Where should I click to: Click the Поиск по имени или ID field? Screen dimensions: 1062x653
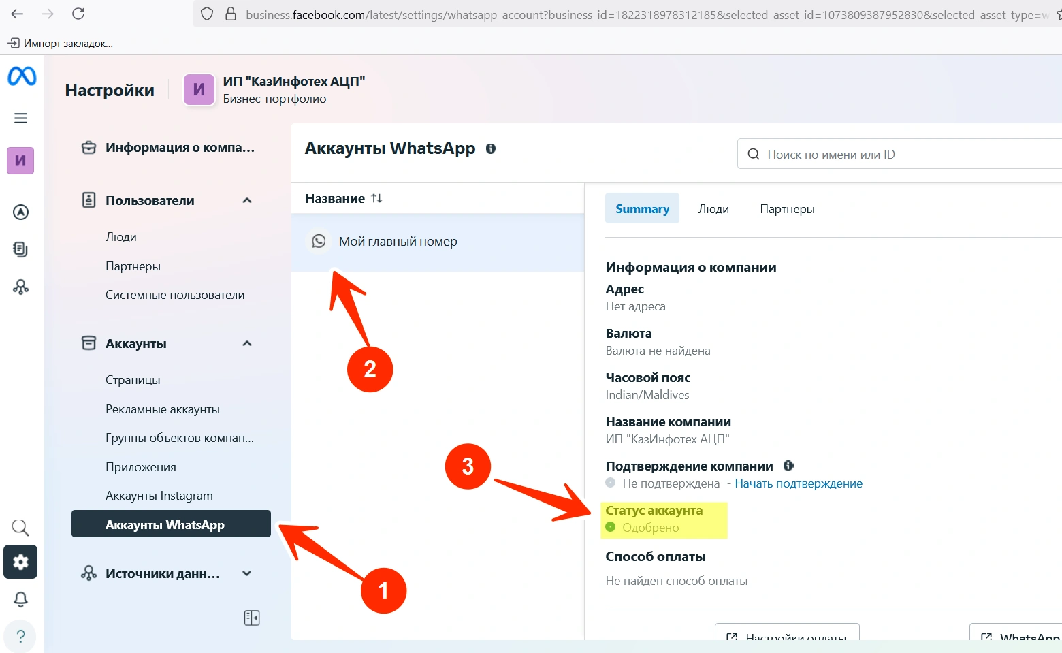point(899,154)
